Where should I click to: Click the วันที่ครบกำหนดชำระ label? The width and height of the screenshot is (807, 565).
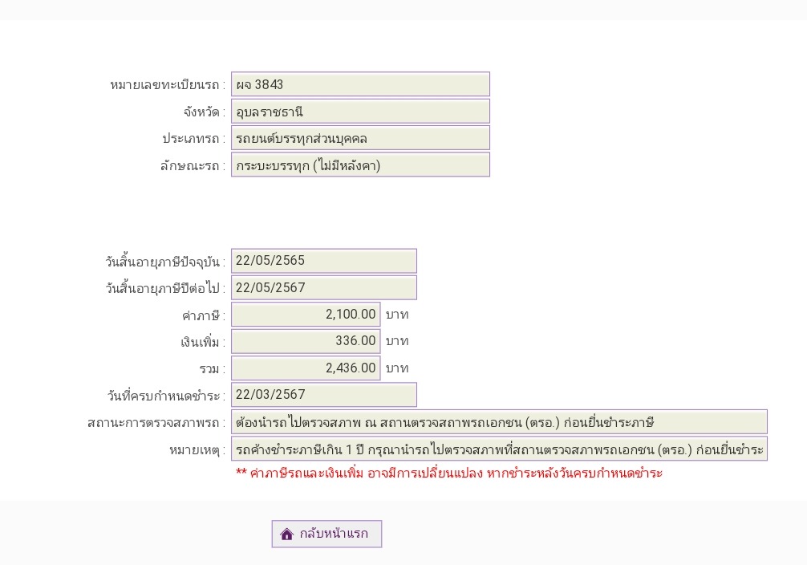coord(166,396)
